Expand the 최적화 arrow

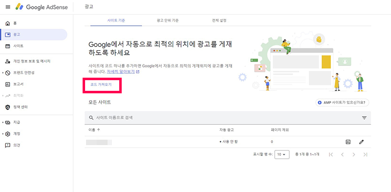3,96
